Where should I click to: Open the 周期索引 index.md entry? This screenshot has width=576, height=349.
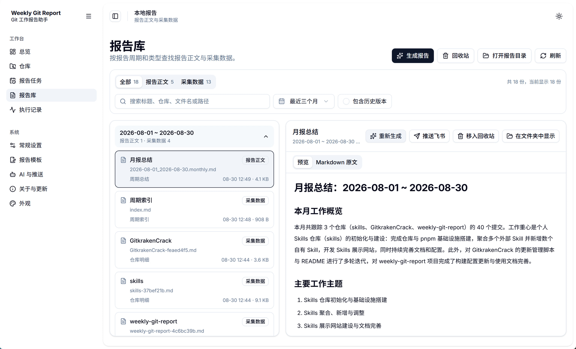(x=194, y=210)
